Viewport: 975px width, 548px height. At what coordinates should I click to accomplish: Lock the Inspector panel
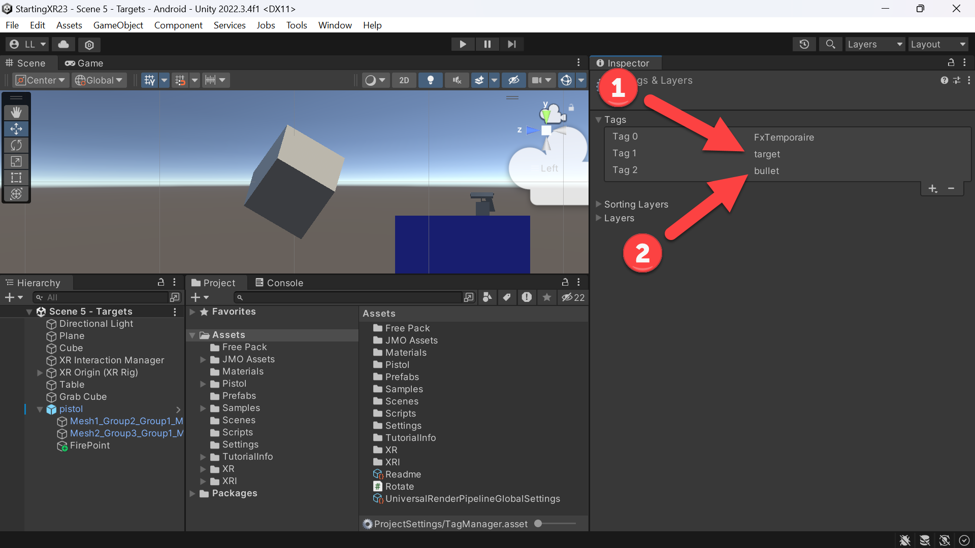[951, 62]
